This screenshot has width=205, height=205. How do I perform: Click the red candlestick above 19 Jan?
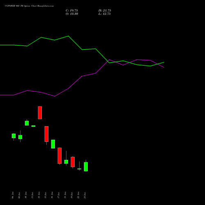[73, 162]
